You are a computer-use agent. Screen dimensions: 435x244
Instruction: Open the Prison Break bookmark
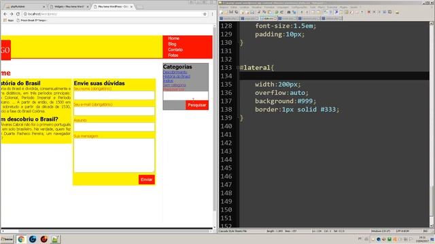pos(31,20)
